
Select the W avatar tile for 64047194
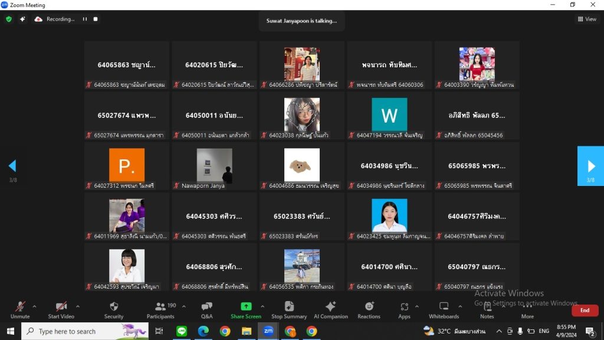point(389,116)
